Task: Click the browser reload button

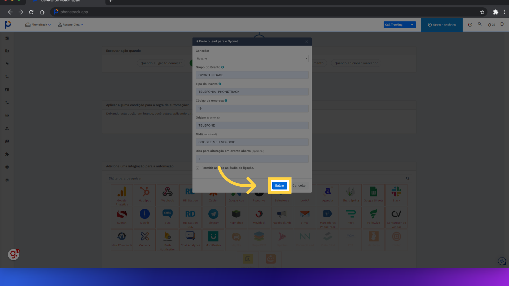Action: (x=31, y=12)
